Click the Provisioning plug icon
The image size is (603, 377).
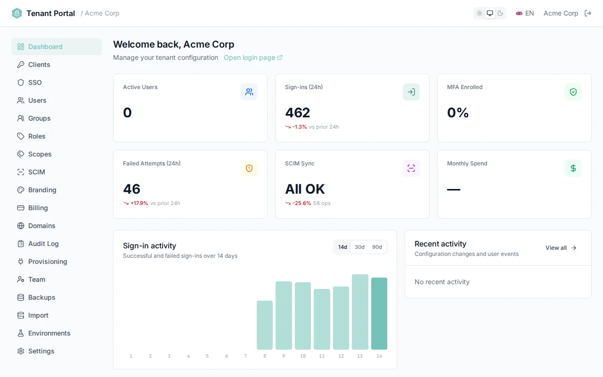tap(21, 262)
